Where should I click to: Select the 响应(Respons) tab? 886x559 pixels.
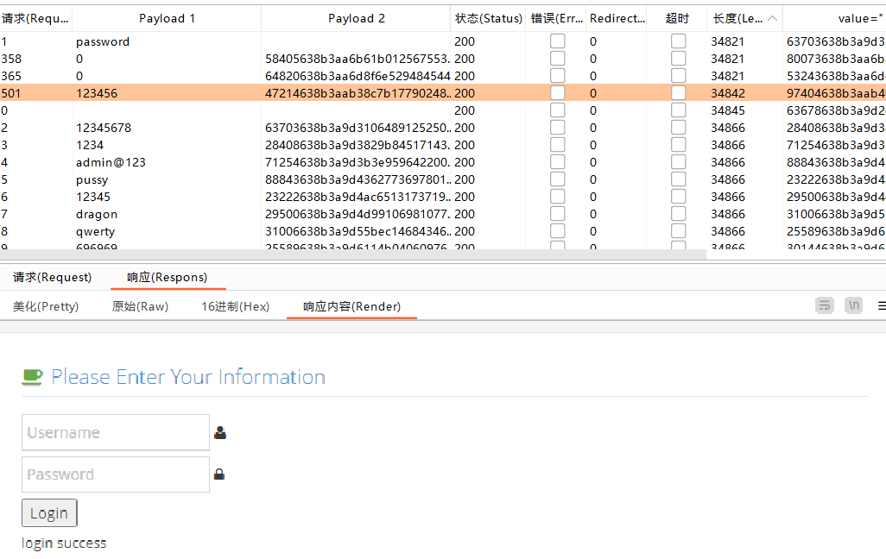168,277
